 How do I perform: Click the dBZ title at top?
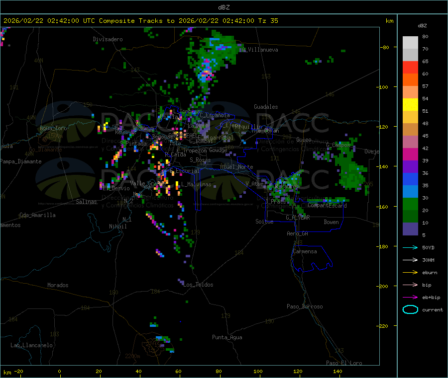point(224,7)
